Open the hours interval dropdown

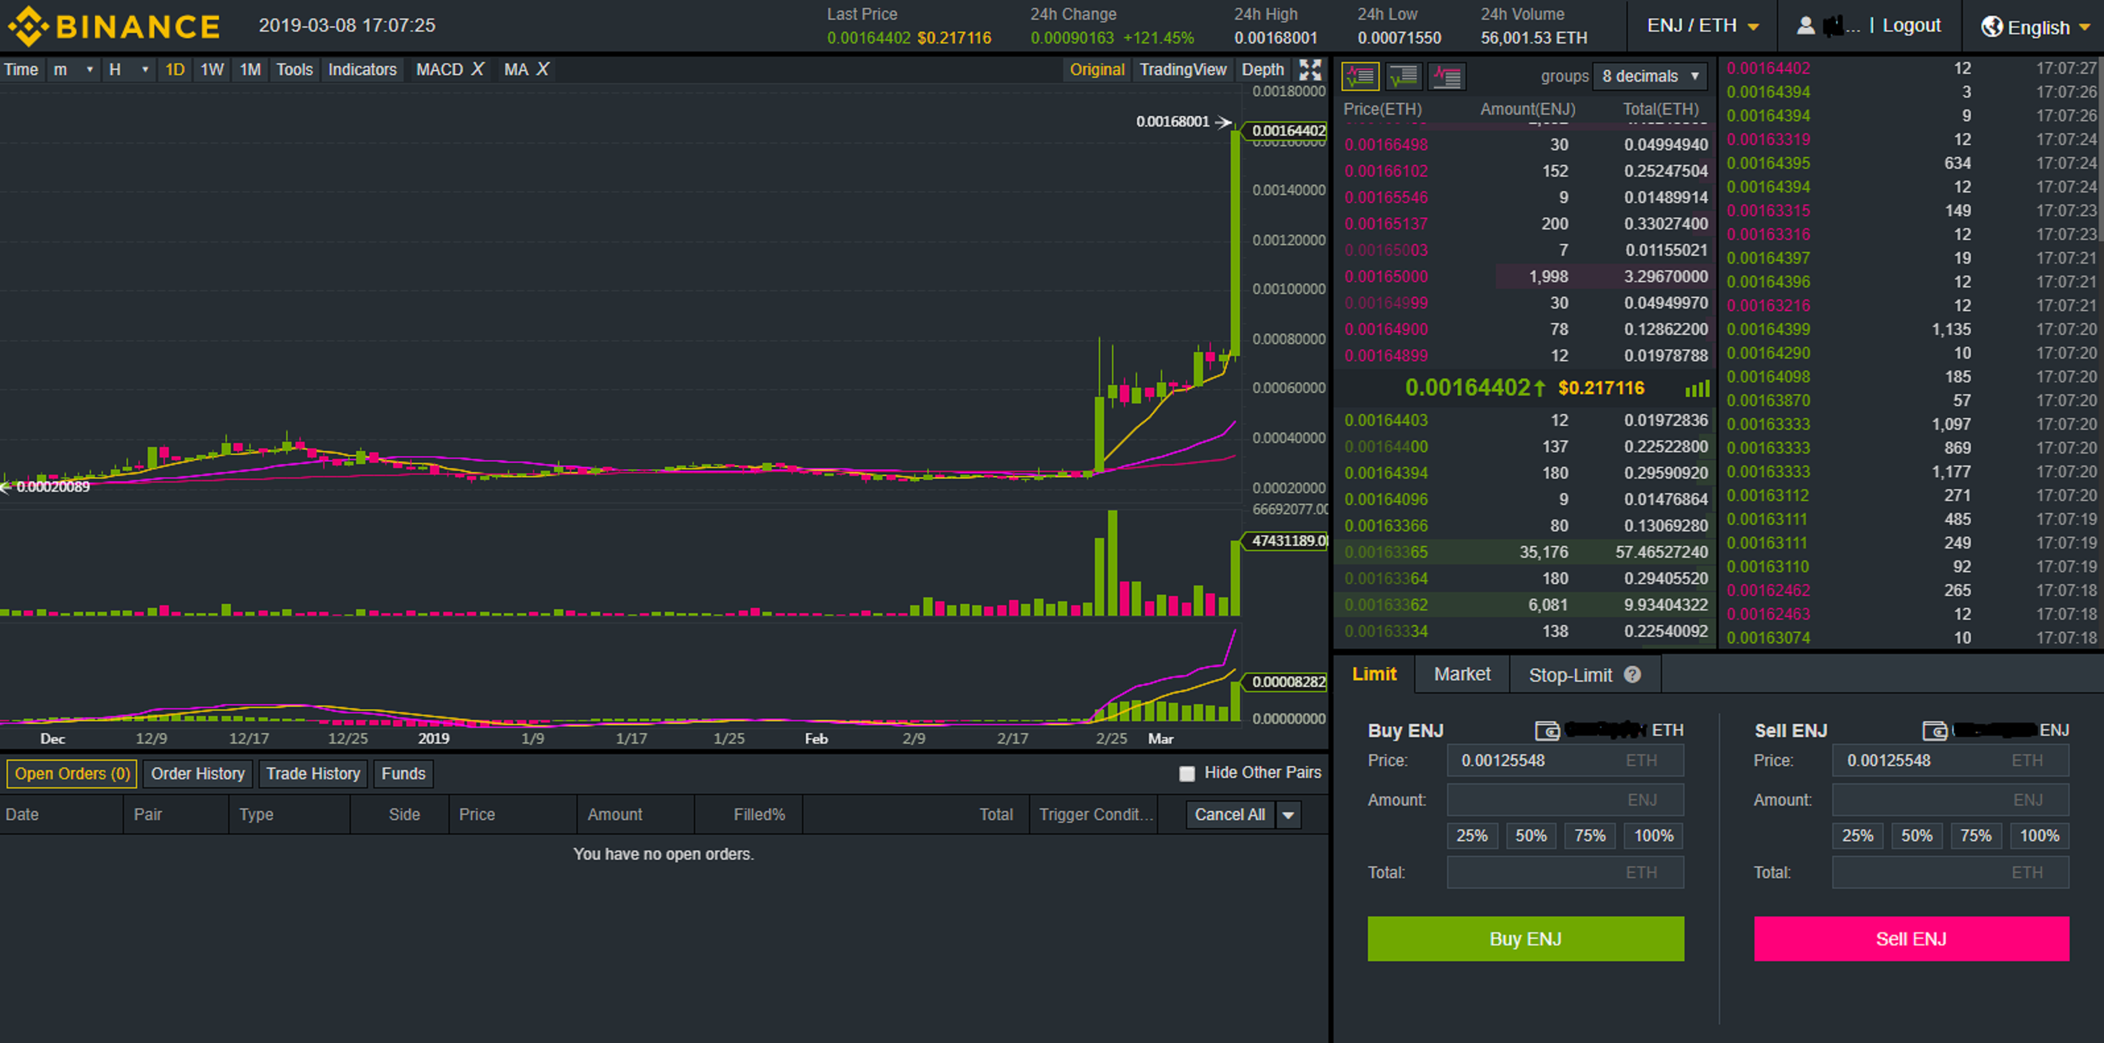coord(129,69)
